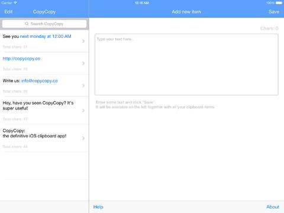Viewport: 284px width, 213px height.
Task: Open the About screen
Action: click(273, 207)
